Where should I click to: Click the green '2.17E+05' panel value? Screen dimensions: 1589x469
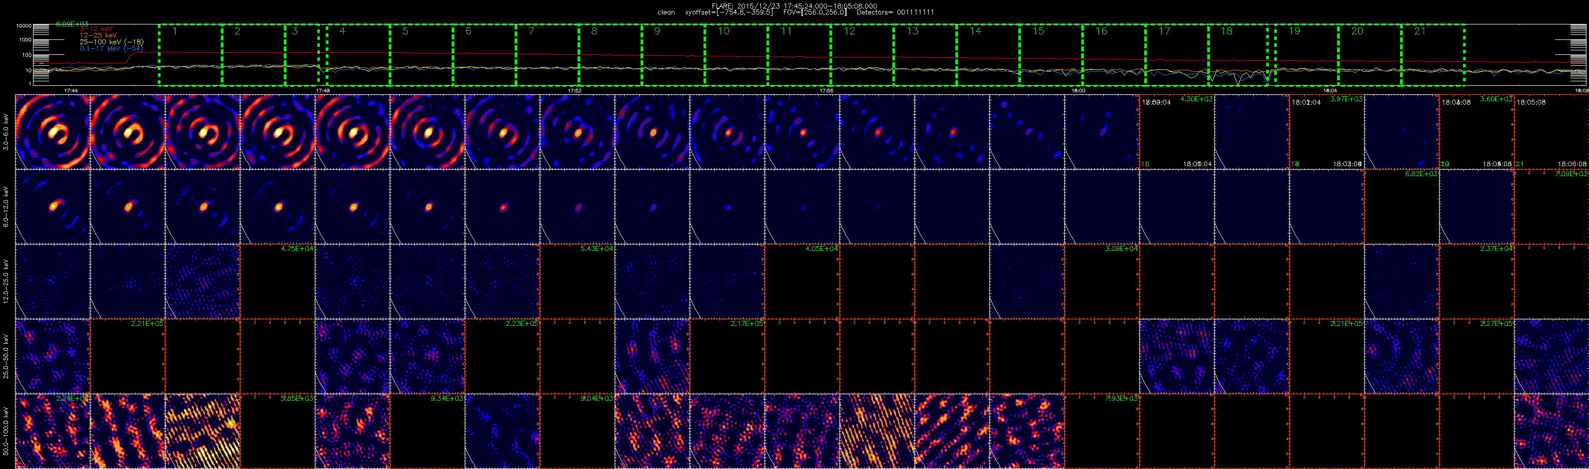747,323
